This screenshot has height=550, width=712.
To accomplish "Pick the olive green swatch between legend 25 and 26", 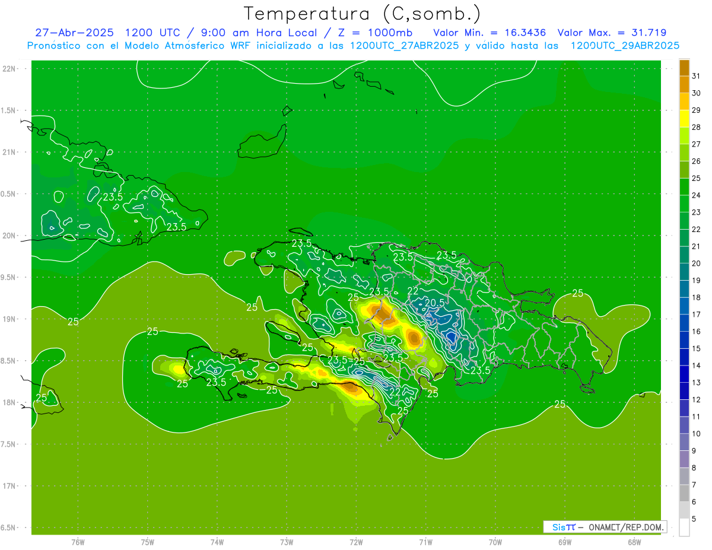I will coord(684,170).
